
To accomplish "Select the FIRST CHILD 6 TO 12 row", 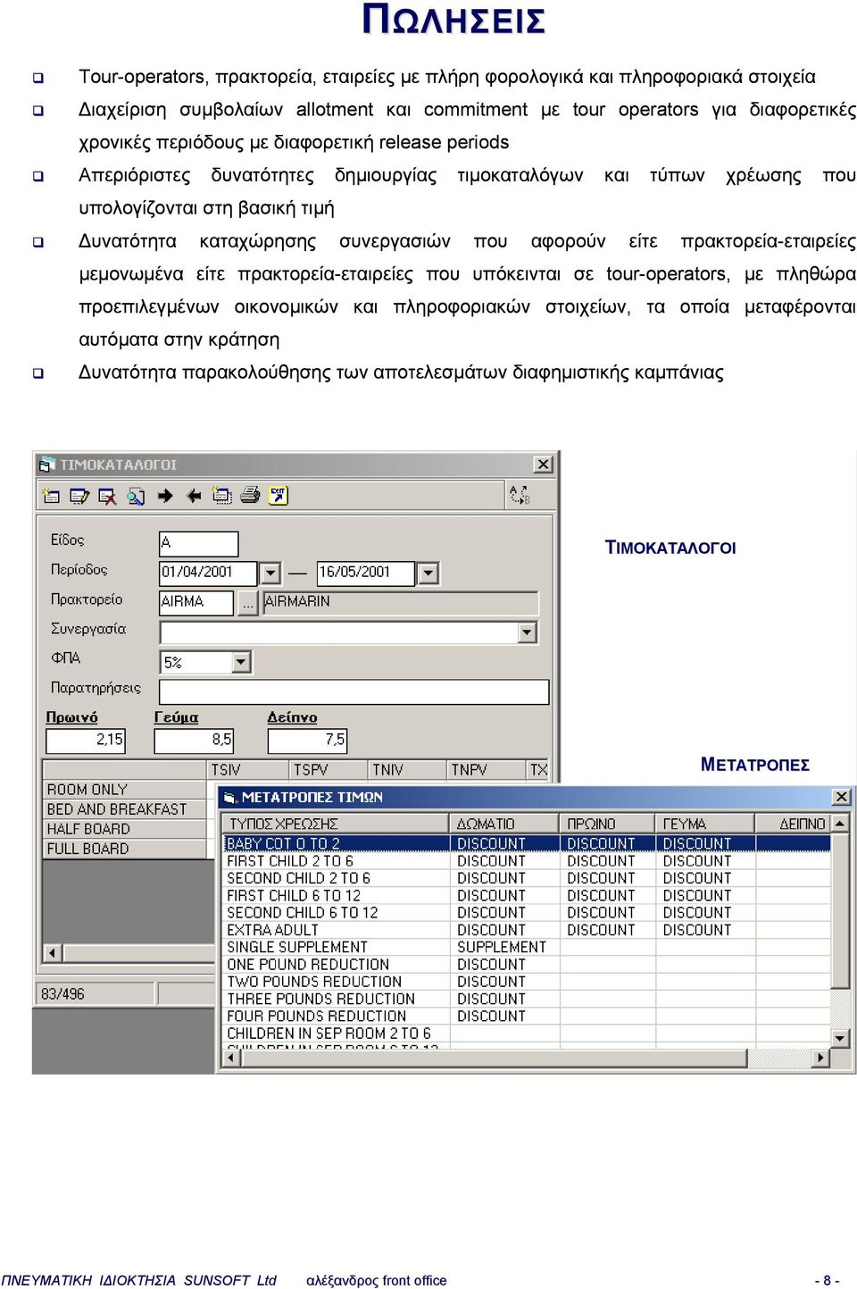I will tap(527, 895).
